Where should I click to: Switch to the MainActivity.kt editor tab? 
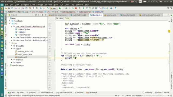[79, 15]
